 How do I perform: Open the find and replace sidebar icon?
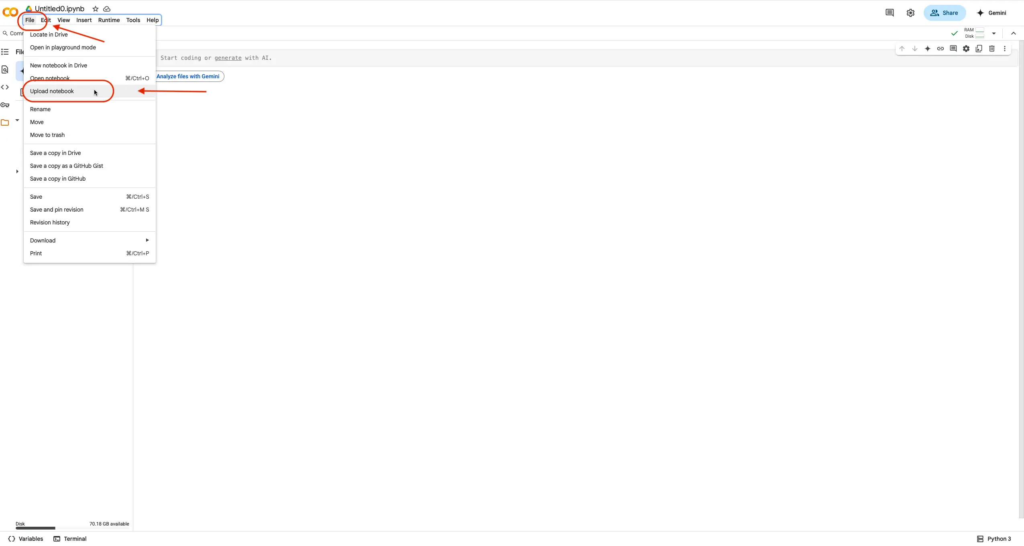pyautogui.click(x=5, y=69)
